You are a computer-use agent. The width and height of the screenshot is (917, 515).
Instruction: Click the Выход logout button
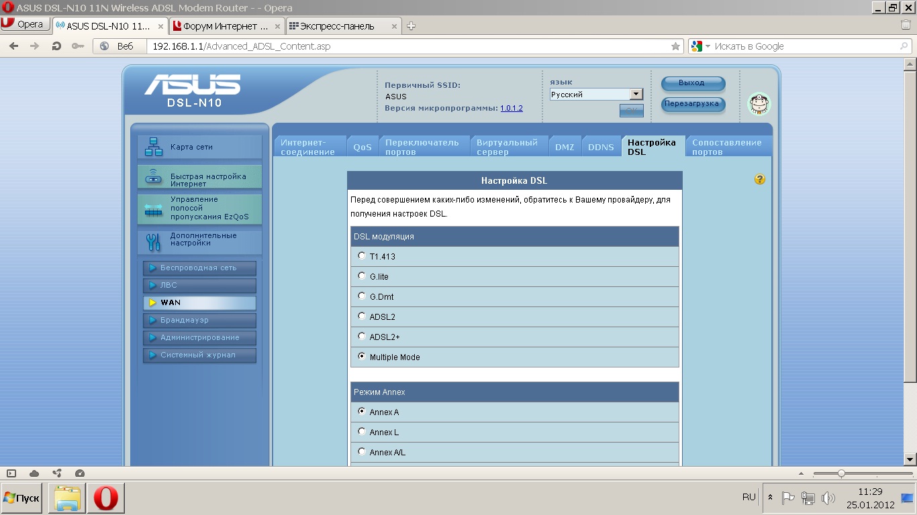coord(693,83)
